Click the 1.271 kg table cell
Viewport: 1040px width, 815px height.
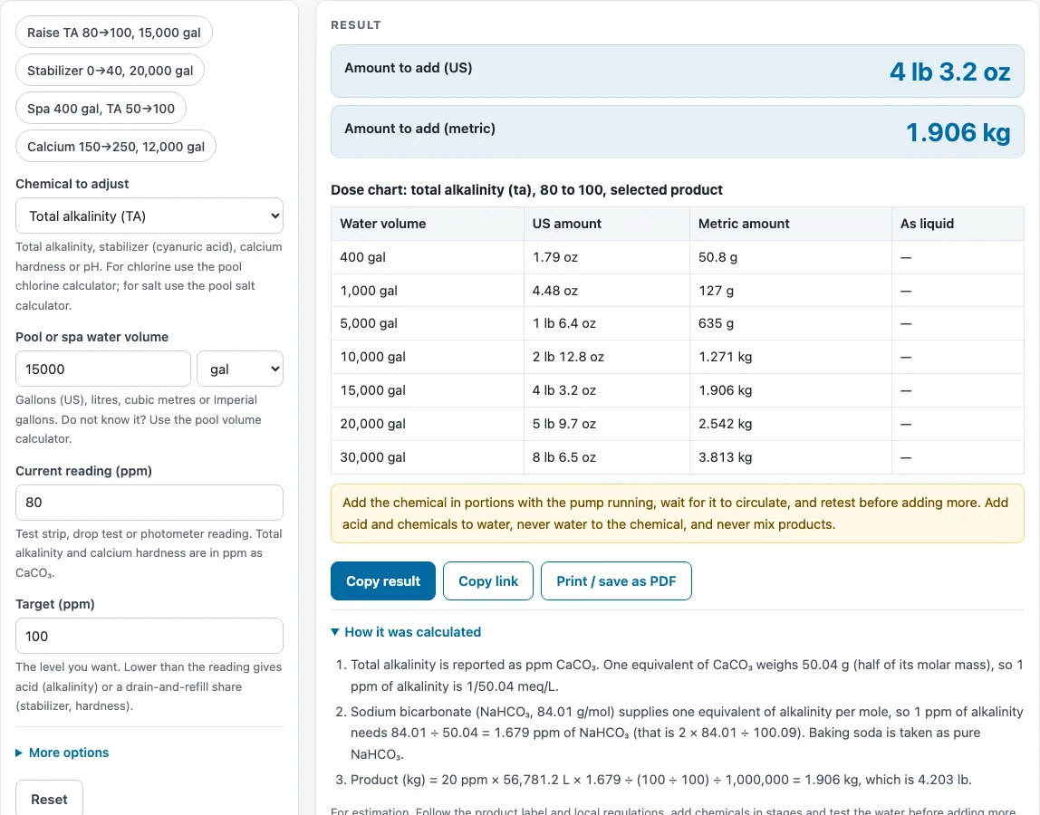pos(791,357)
